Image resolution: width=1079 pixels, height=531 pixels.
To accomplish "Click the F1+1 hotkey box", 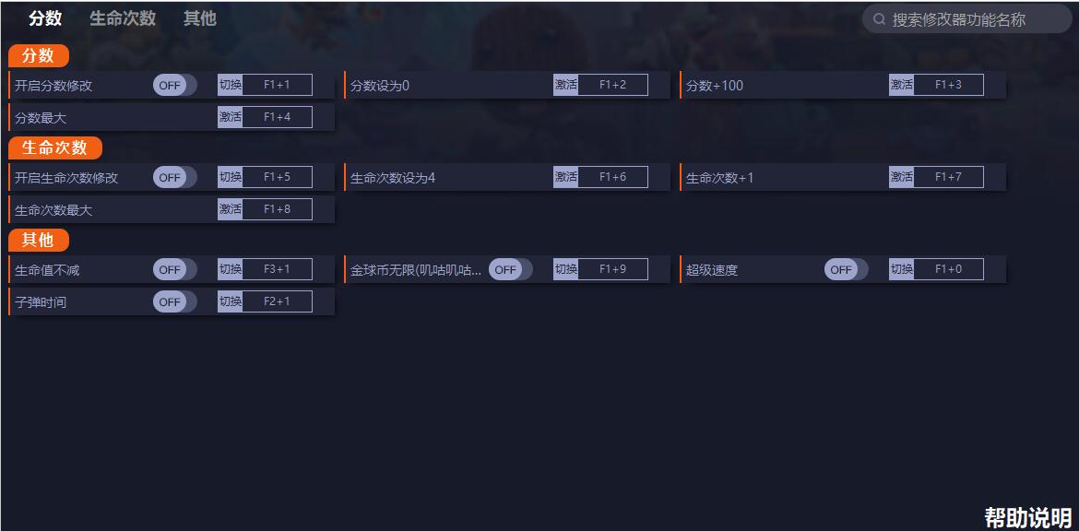I will click(x=277, y=85).
